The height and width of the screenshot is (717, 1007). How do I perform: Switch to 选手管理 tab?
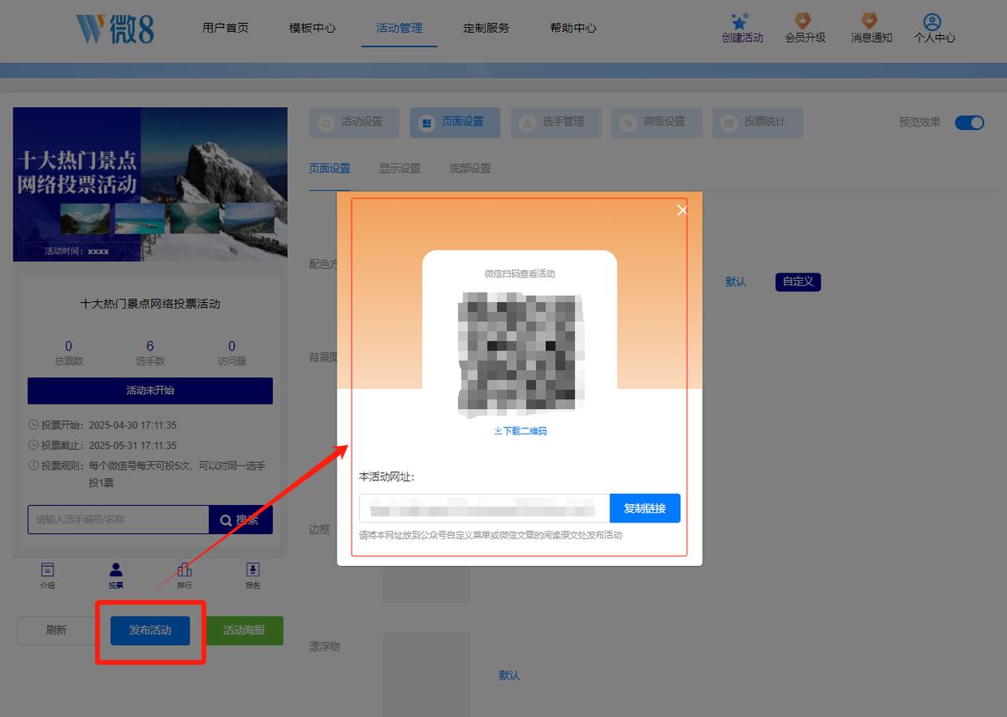click(x=556, y=122)
